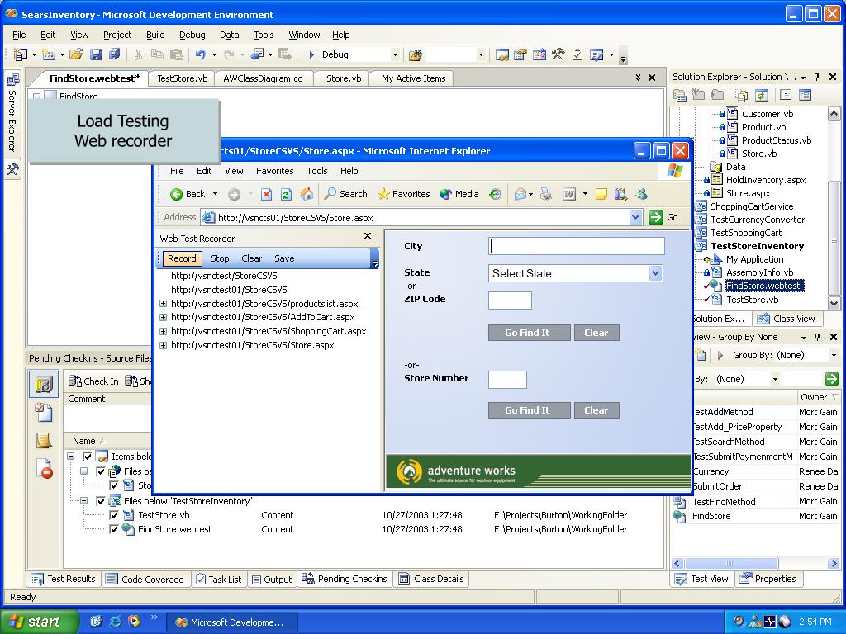Expand the productslist.aspx request node

coord(163,304)
